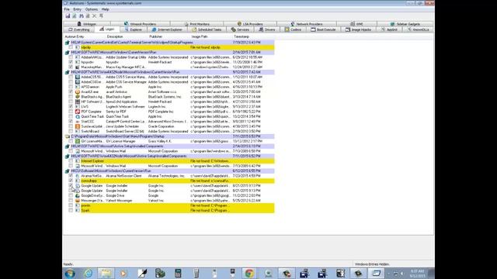
Task: Open the Help menu
Action: 106,9
